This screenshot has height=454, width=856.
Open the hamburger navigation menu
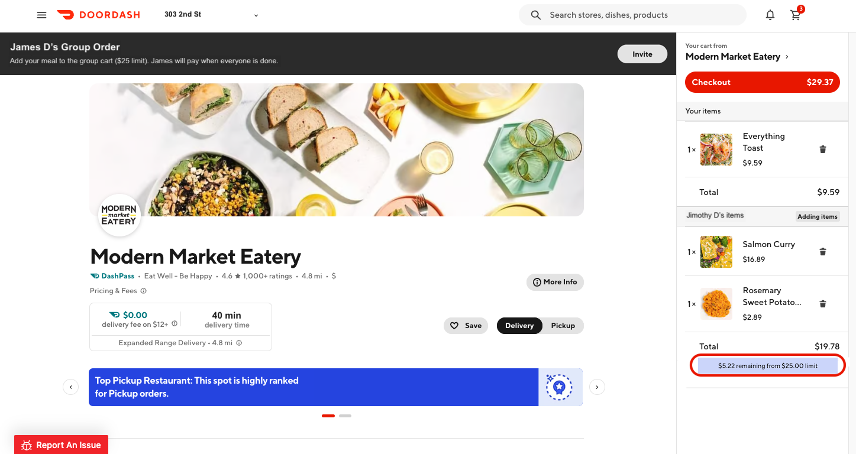click(x=41, y=15)
